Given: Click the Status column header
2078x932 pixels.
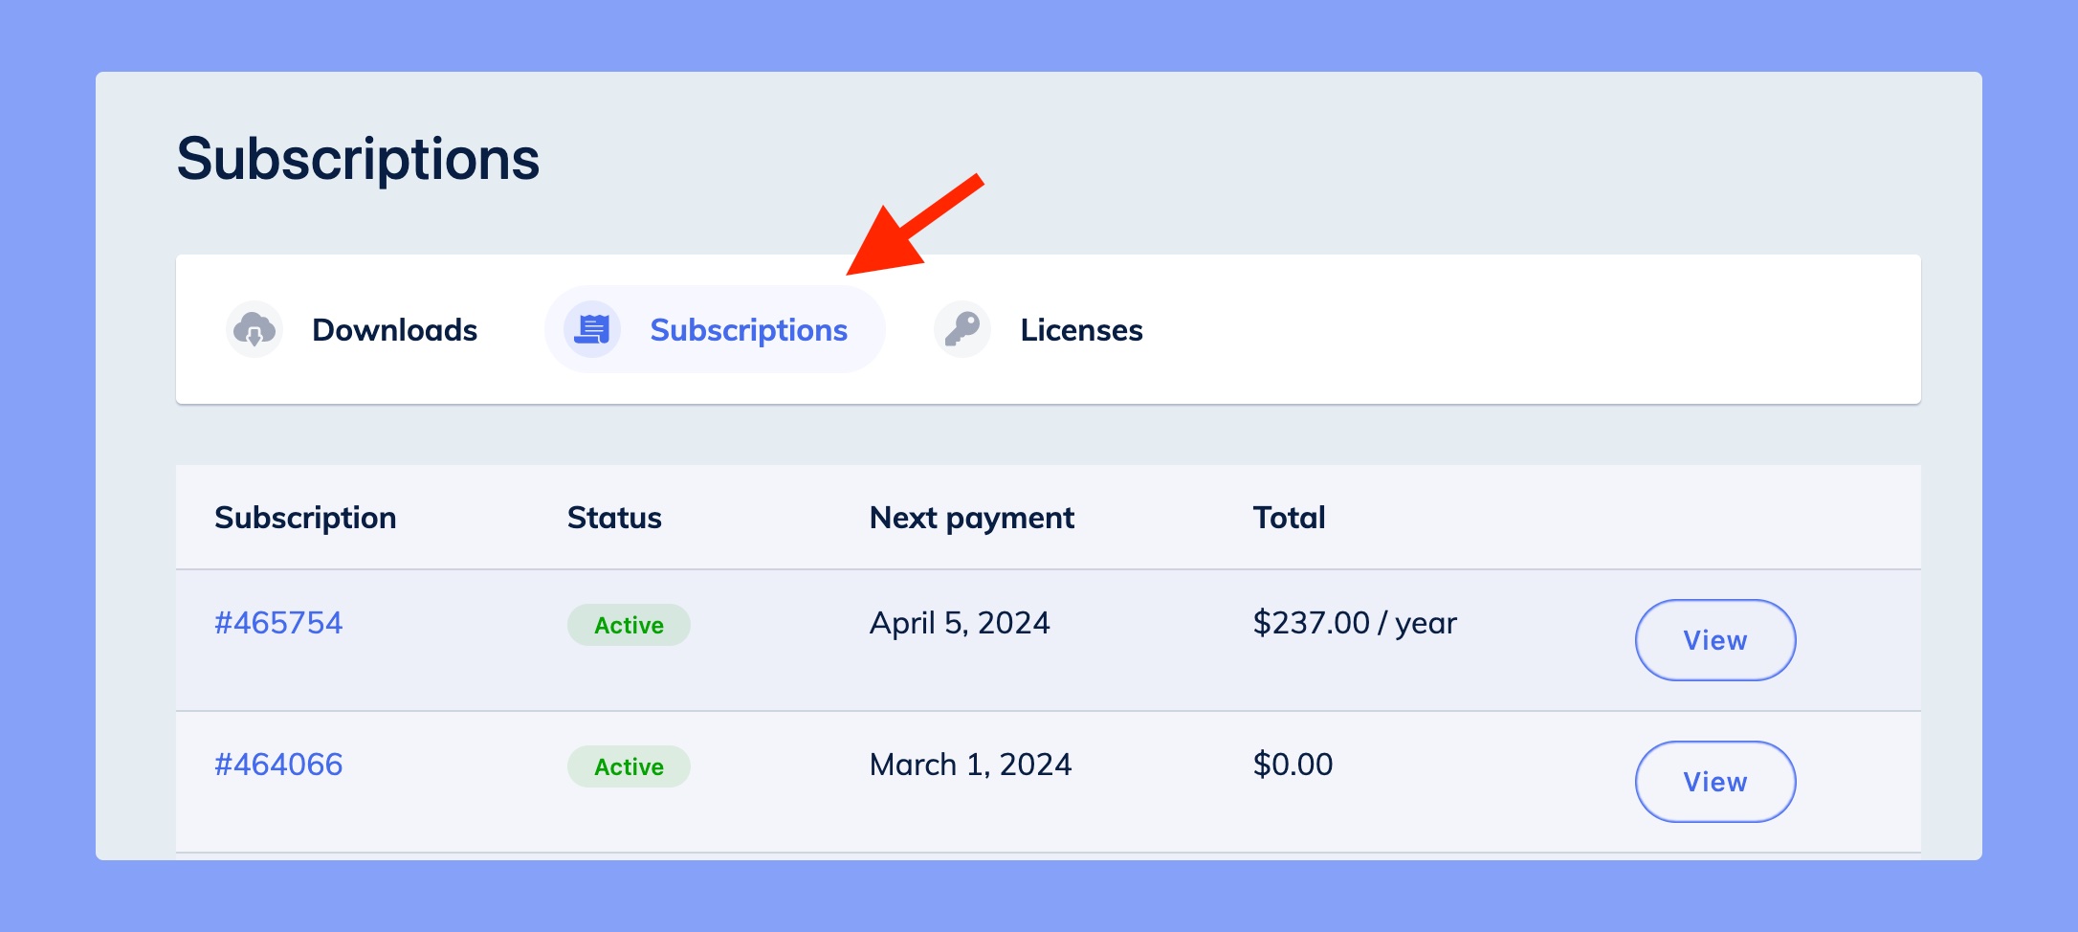Looking at the screenshot, I should coord(614,518).
